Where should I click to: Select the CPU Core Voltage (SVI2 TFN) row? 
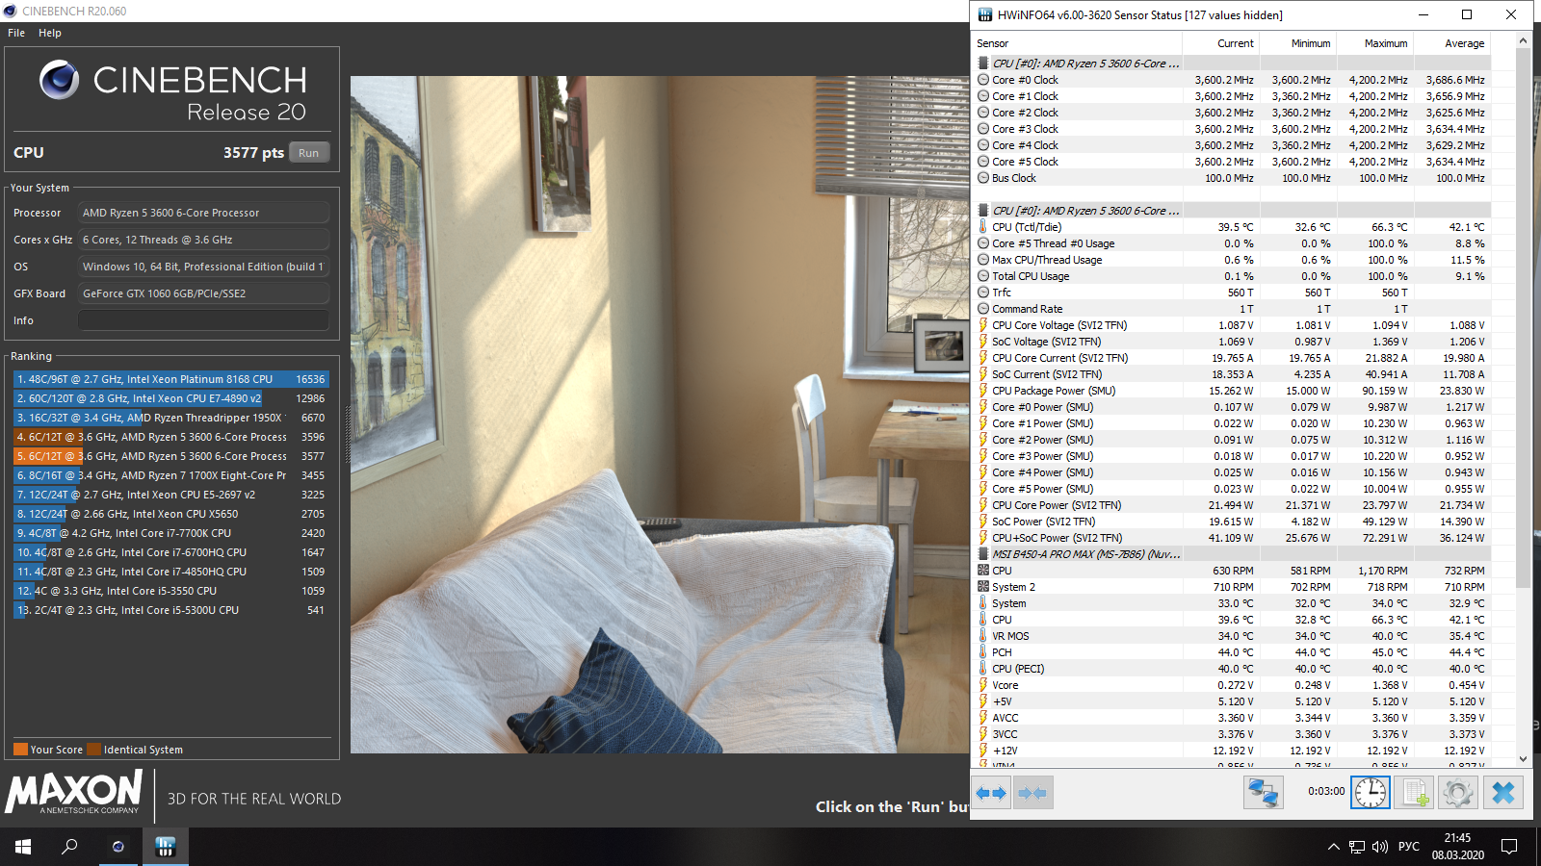[1232, 325]
